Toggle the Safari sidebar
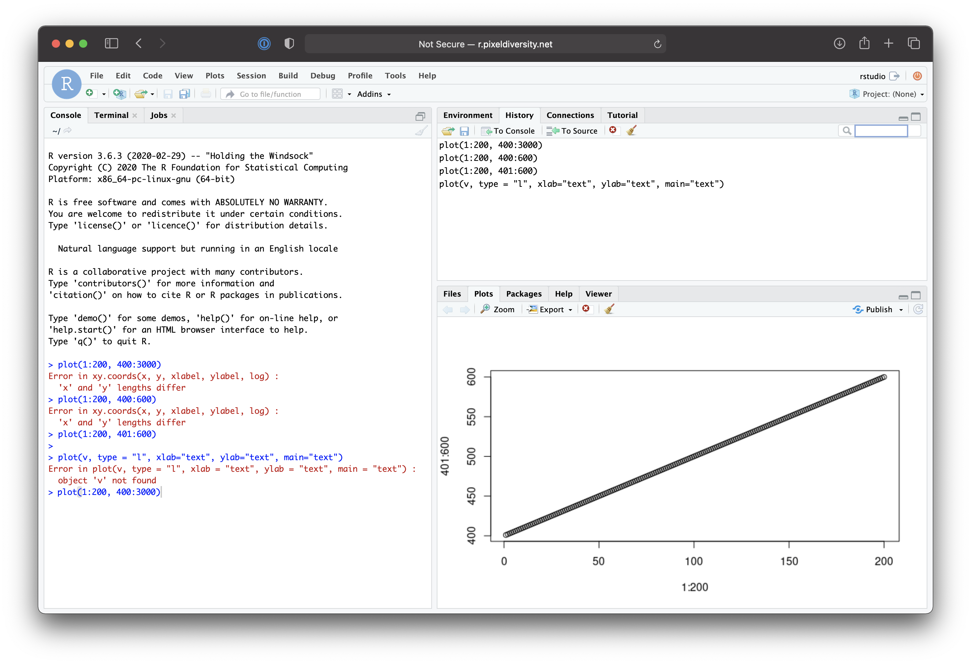 [111, 43]
